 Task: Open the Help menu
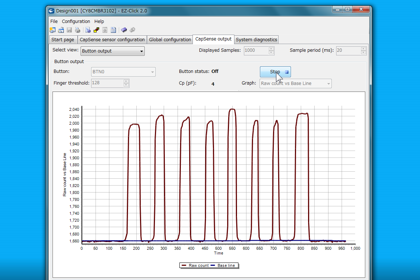click(99, 22)
